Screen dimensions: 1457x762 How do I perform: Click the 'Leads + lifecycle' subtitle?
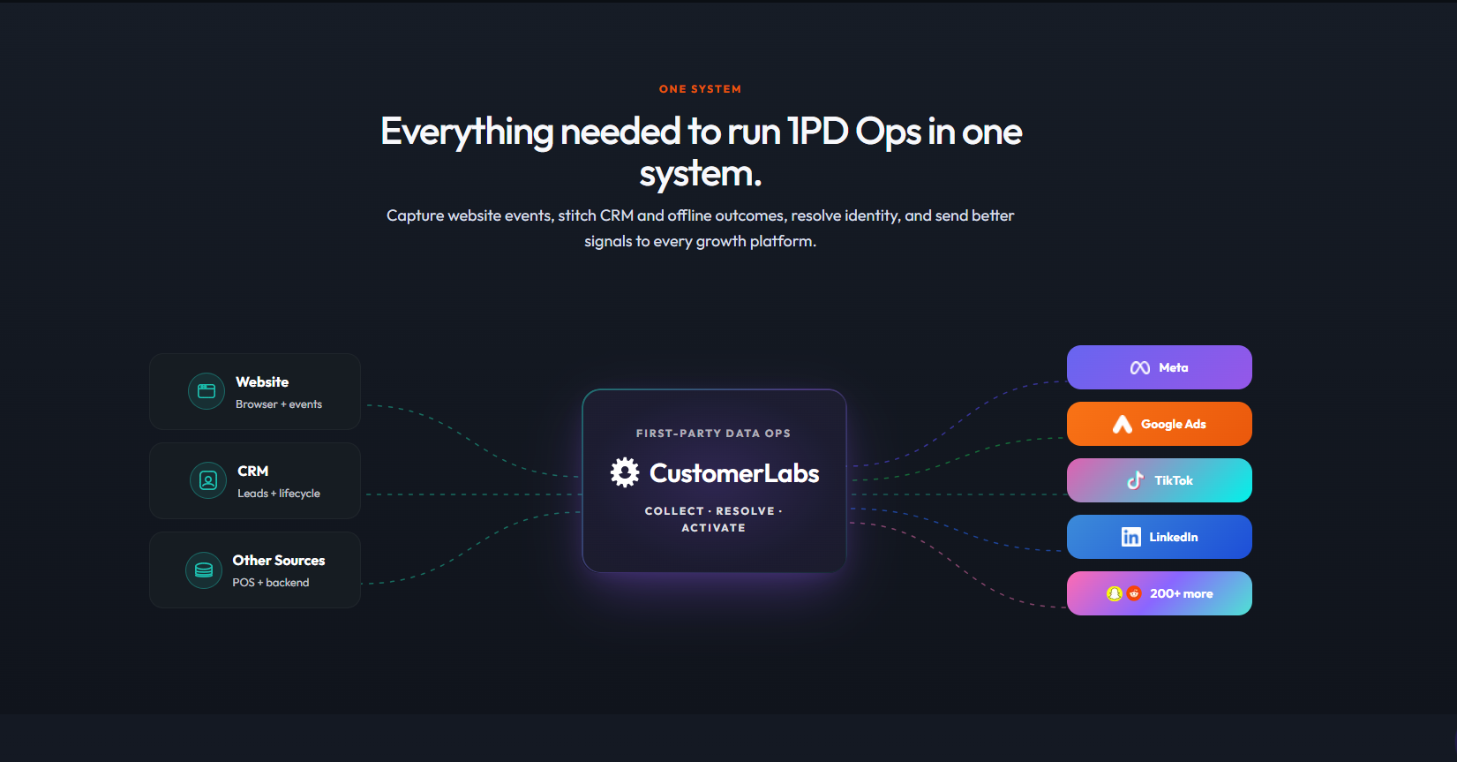click(x=279, y=494)
